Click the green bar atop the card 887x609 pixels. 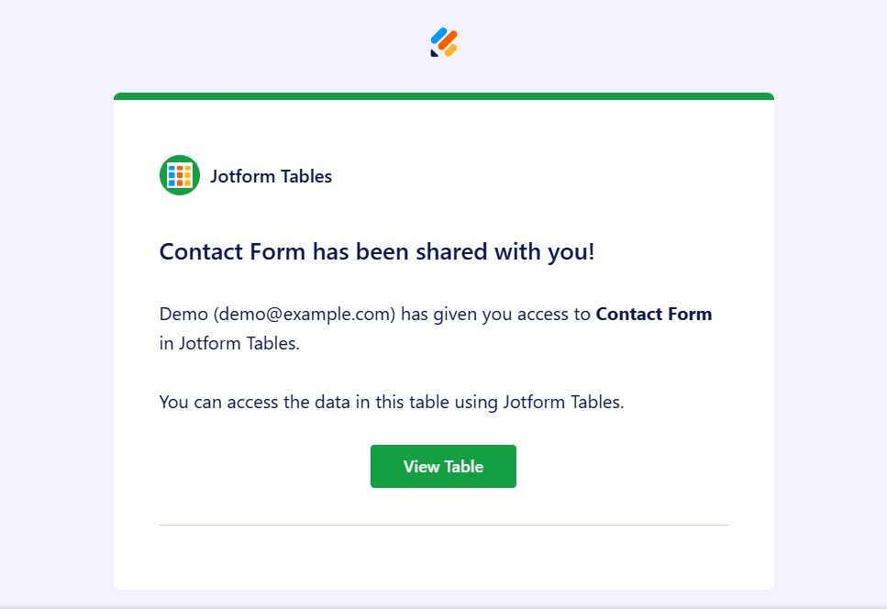click(x=444, y=96)
